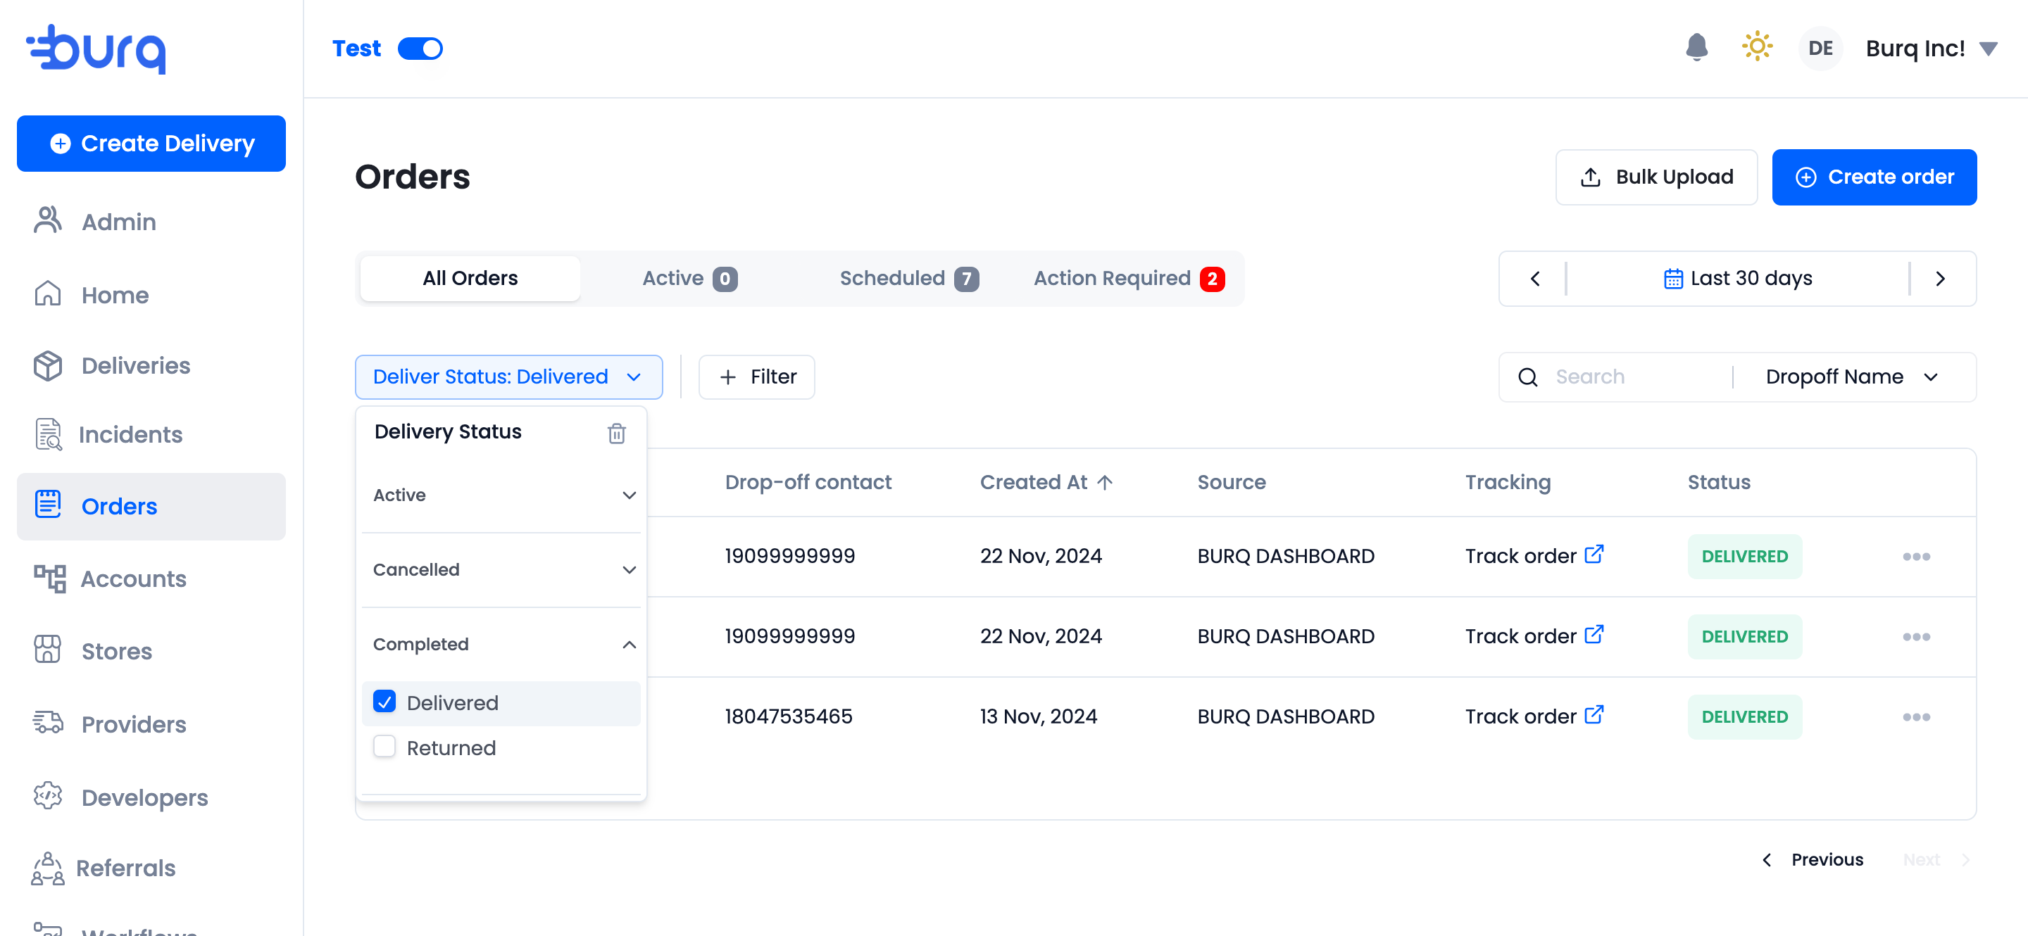Open the three-dot menu for first order

point(1915,556)
